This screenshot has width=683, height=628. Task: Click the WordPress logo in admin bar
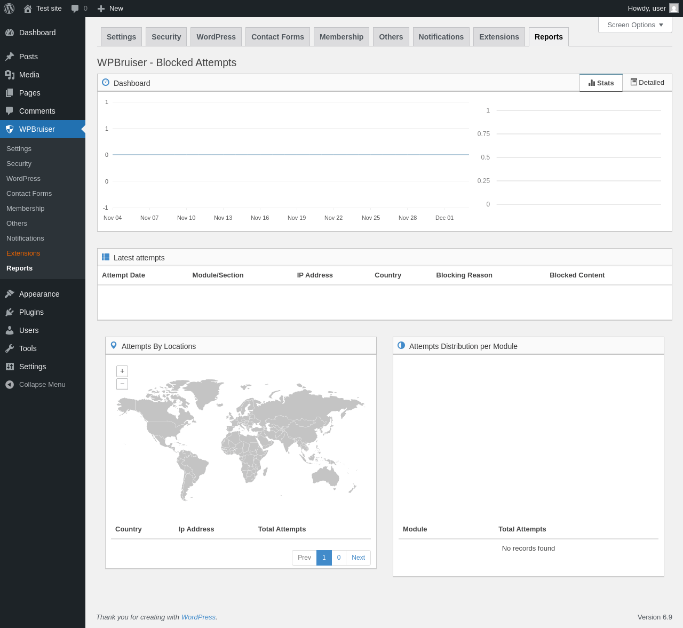pos(9,9)
